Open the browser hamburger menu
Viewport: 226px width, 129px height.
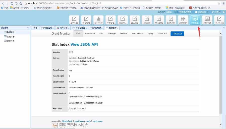(x=223, y=3)
